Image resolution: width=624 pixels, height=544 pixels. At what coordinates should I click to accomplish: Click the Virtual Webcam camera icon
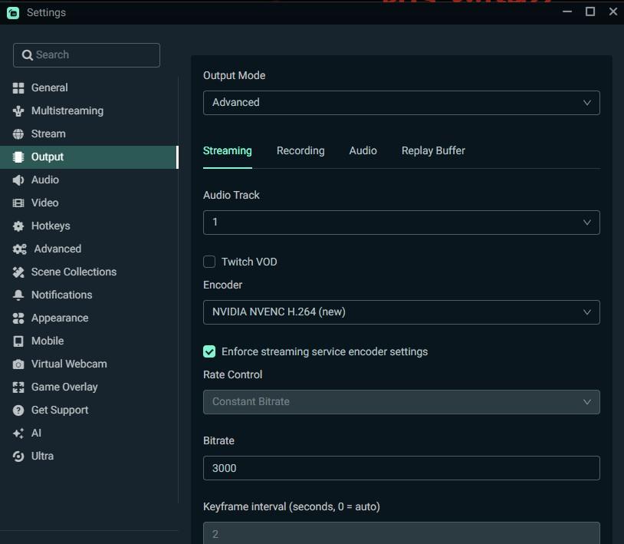18,364
